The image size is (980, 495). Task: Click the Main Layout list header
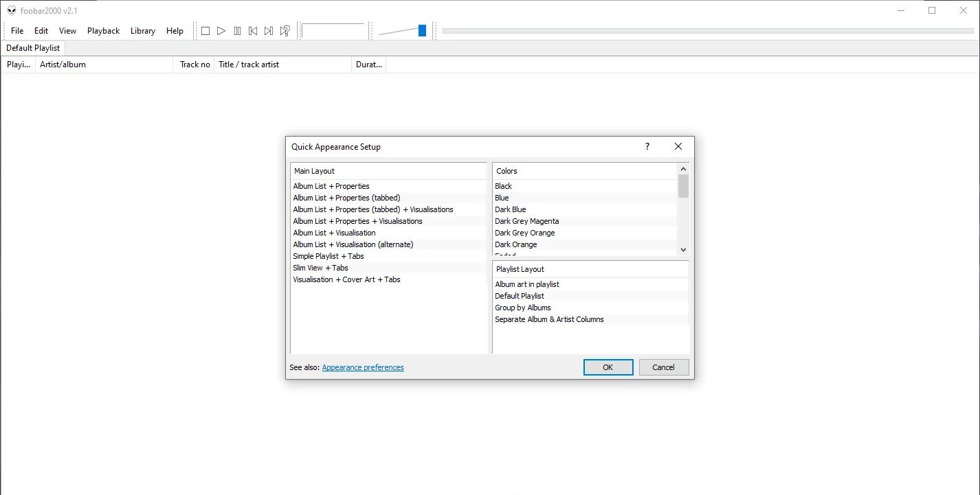(x=388, y=171)
